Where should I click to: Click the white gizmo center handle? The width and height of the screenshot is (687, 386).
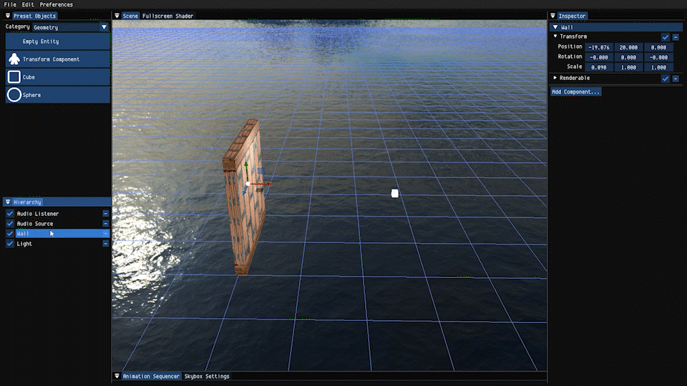tap(248, 184)
